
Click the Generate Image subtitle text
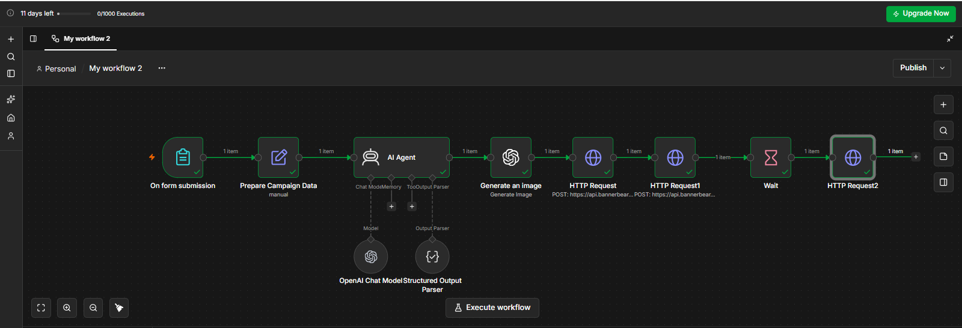tap(511, 195)
